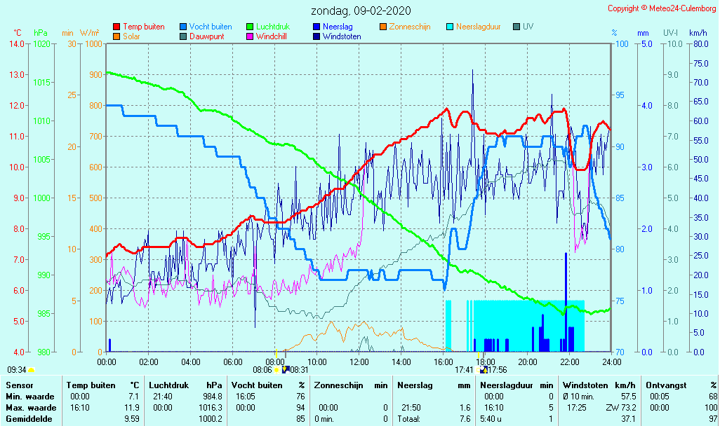This screenshot has width=720, height=426.
Task: Click the 12:00 marker on time axis
Action: coord(359,362)
